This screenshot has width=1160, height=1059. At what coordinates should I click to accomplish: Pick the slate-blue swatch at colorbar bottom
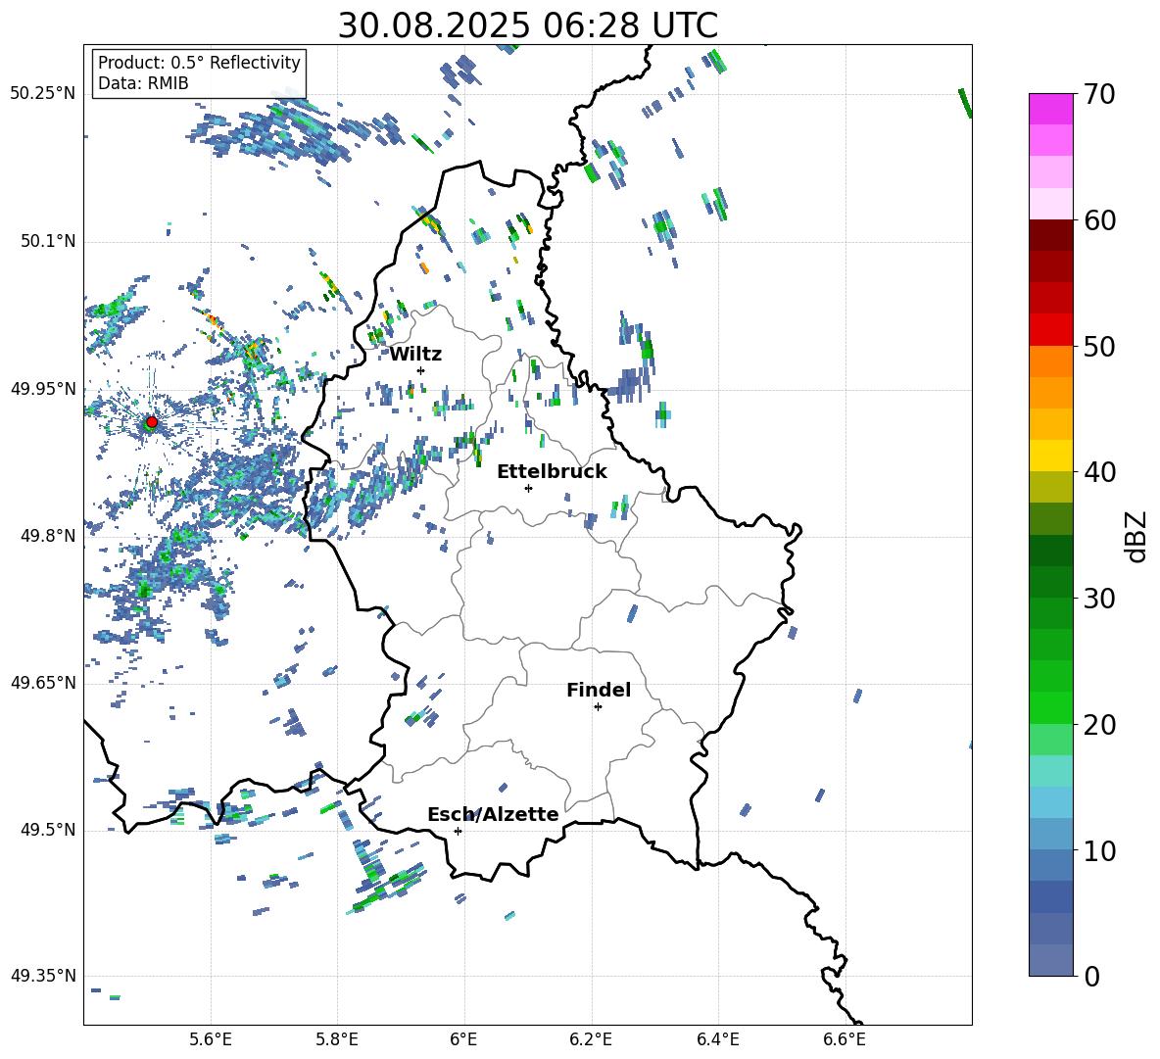tap(1050, 960)
